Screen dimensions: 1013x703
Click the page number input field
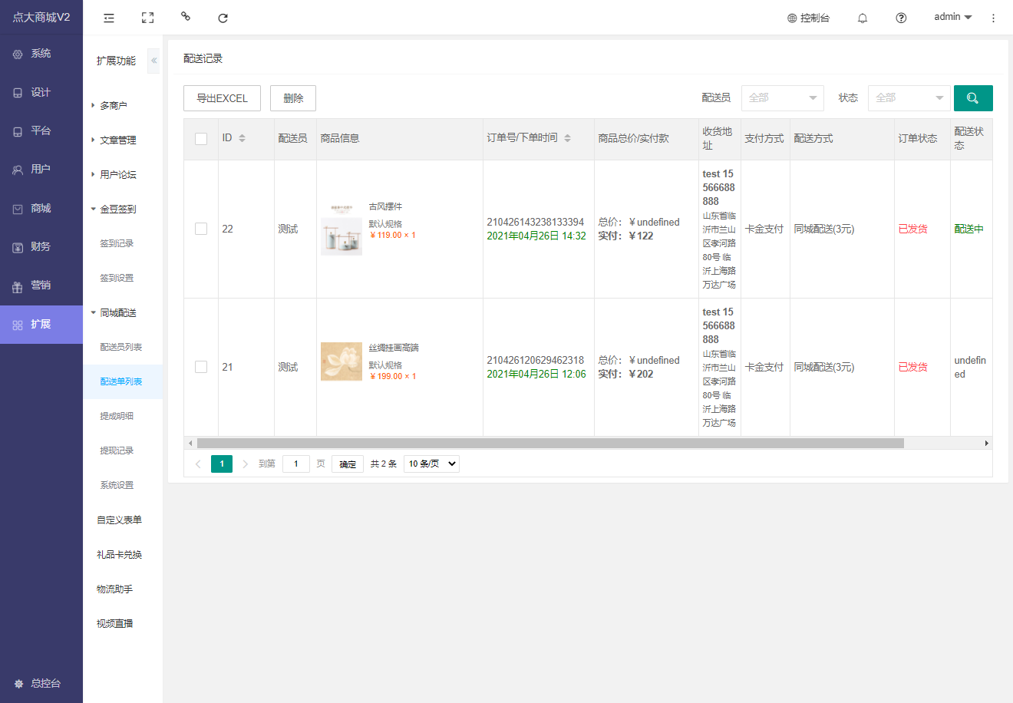click(x=296, y=464)
